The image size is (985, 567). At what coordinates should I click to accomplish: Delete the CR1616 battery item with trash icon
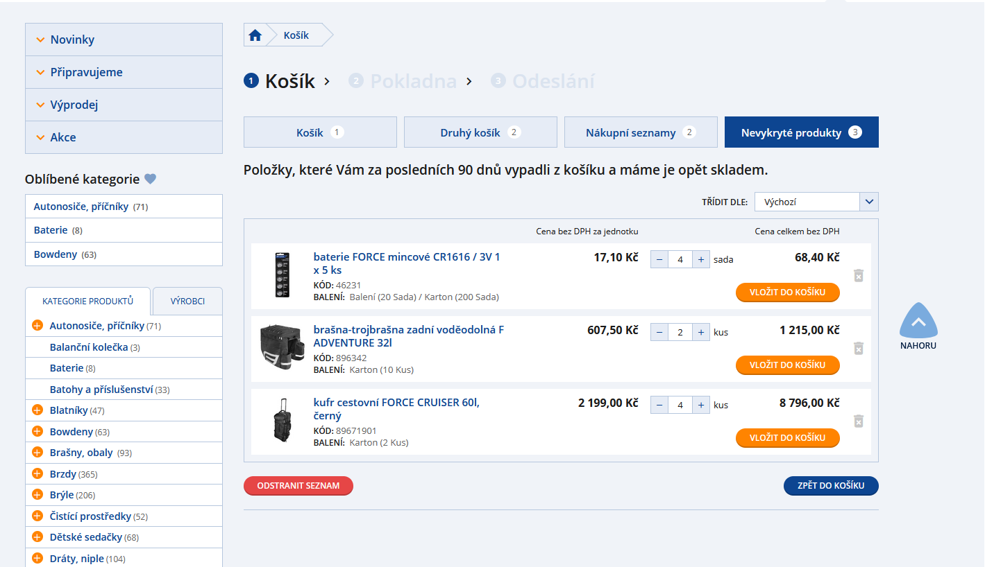pos(858,276)
